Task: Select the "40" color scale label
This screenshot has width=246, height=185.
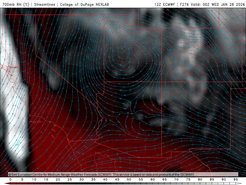Action: tap(105, 179)
